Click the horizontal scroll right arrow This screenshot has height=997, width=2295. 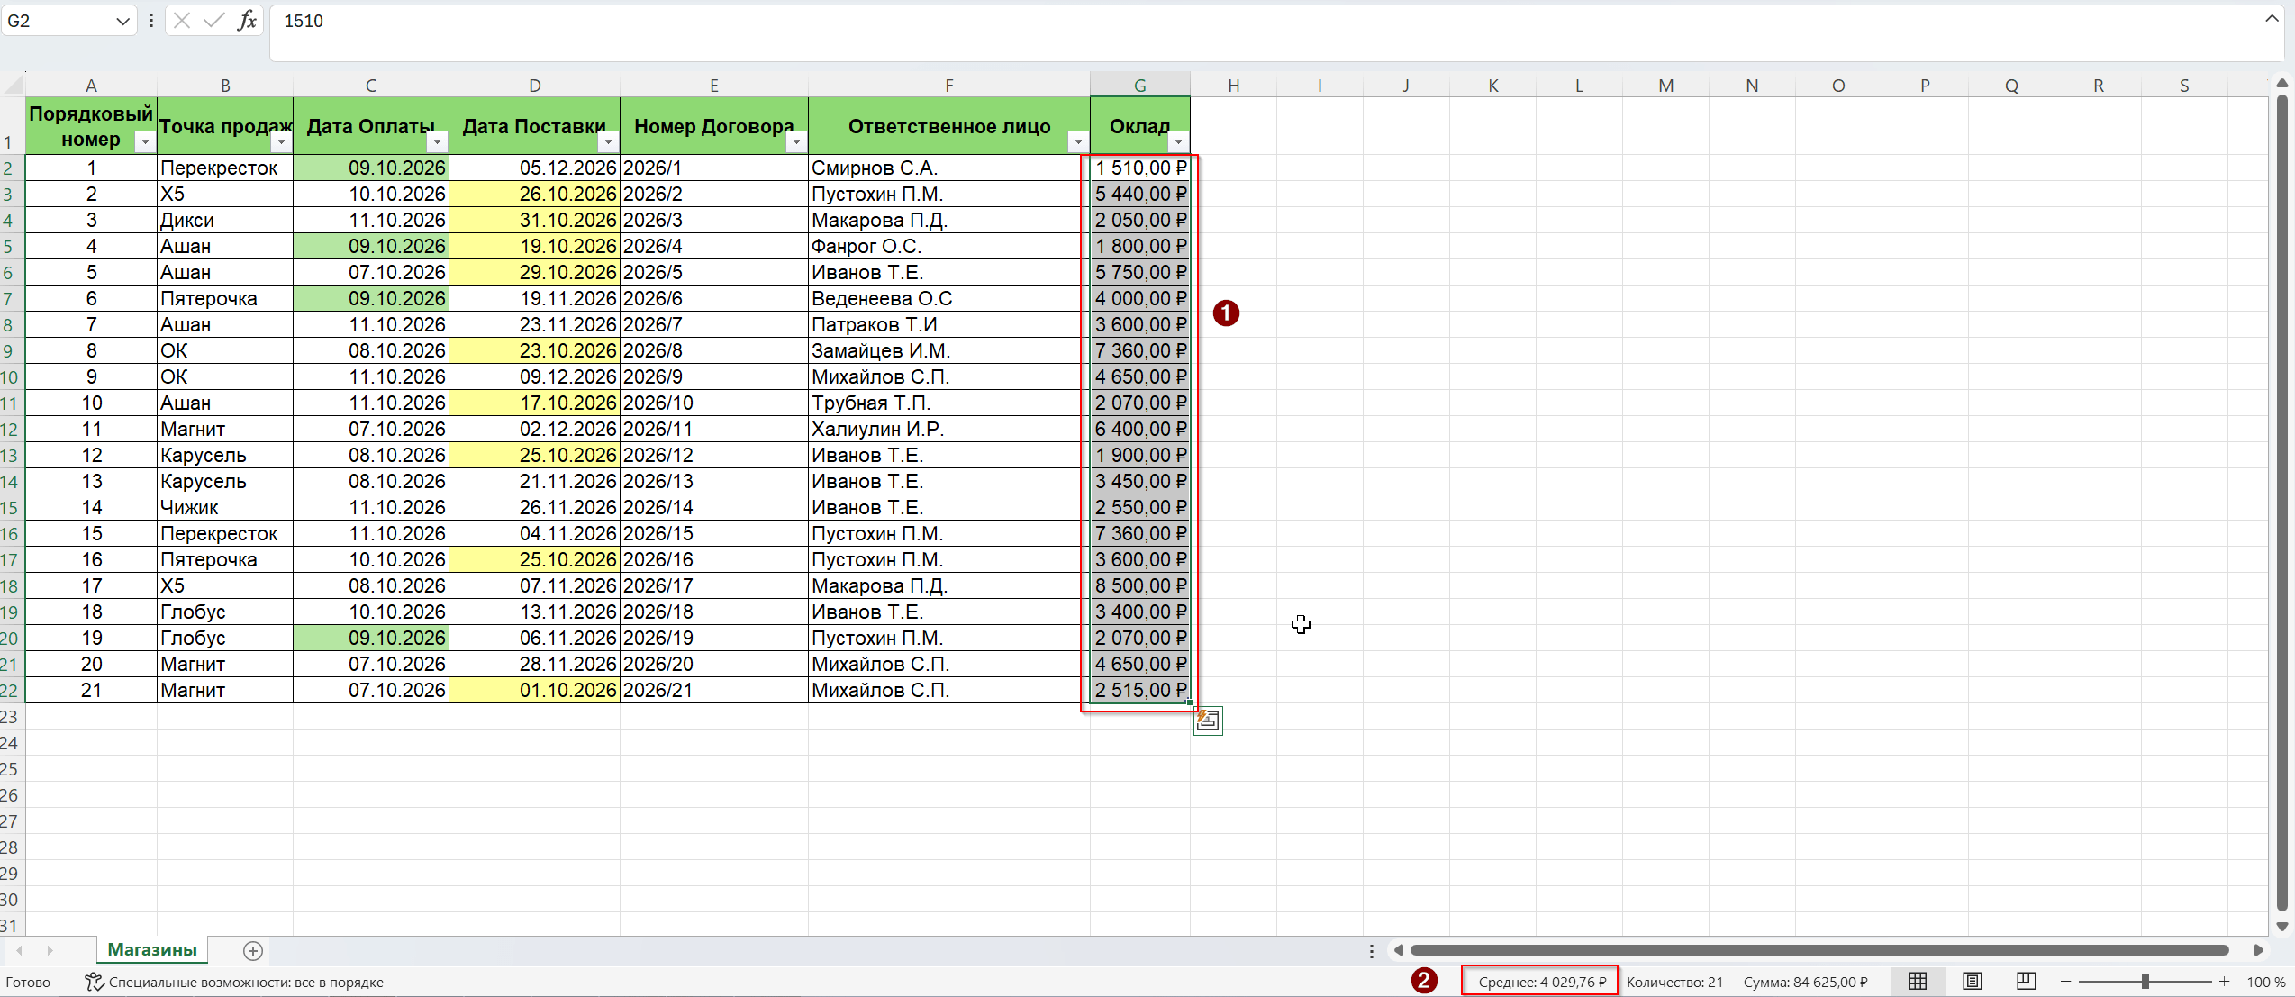[x=2258, y=950]
